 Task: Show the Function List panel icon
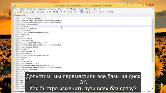[x=90, y=12]
